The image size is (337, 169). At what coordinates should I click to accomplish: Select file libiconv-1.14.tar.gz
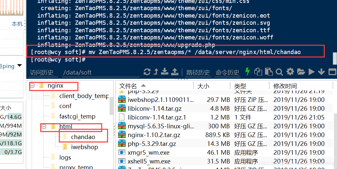point(154,108)
